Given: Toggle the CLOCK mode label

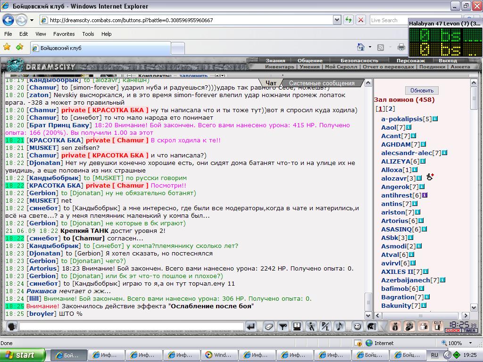Looking at the screenshot, I should (x=453, y=330).
